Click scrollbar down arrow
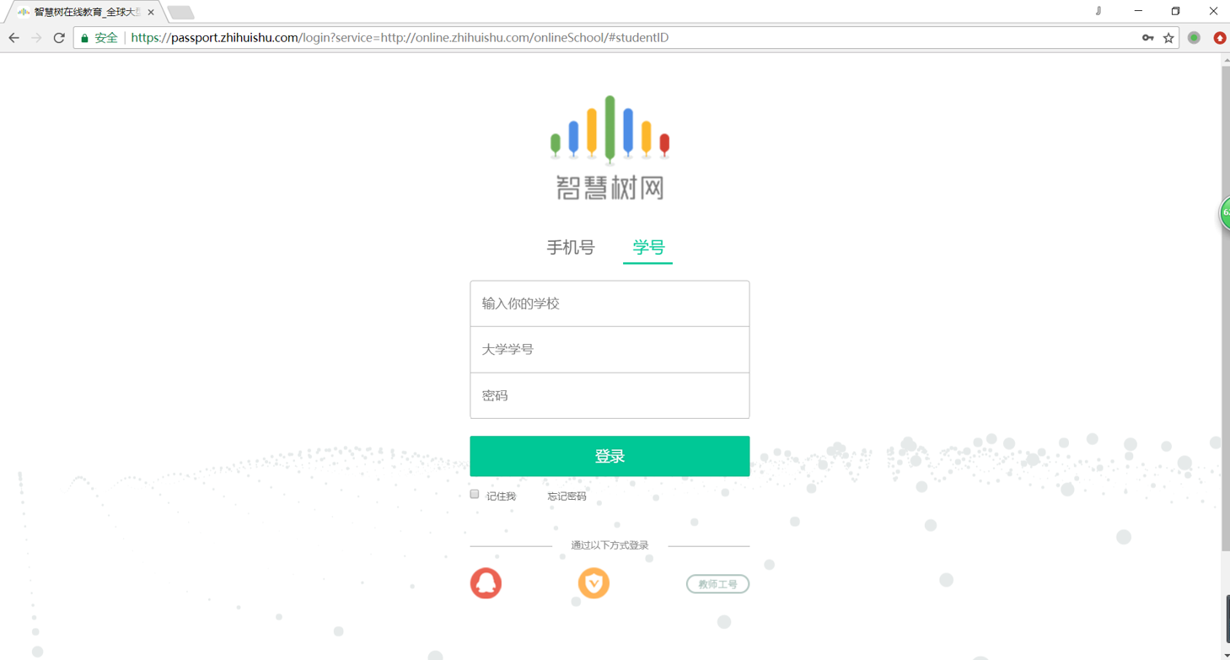1230x660 pixels. click(1225, 654)
